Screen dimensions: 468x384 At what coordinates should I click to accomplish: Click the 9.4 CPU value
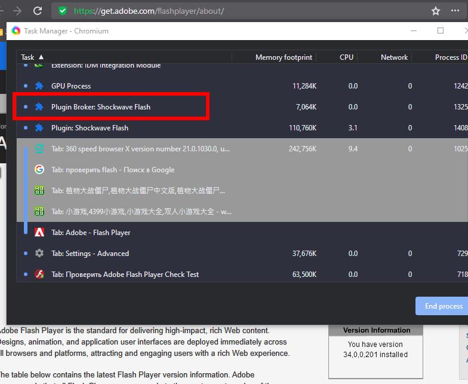[353, 149]
